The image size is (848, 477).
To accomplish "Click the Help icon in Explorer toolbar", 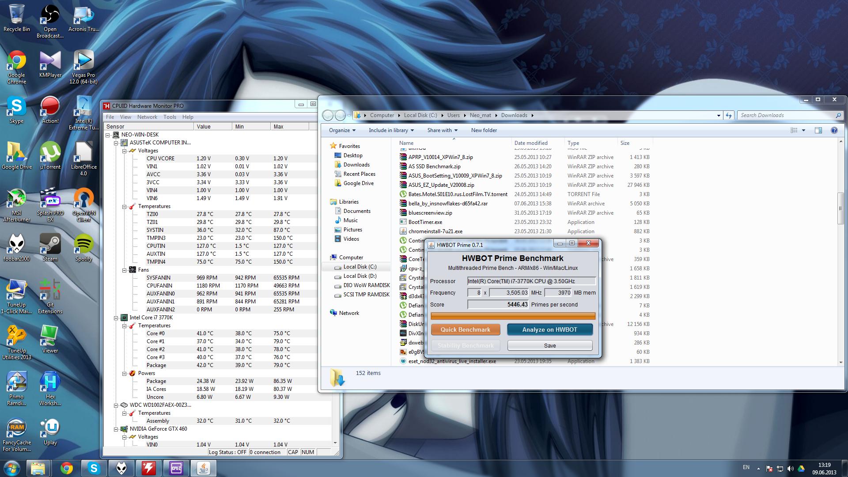I will (x=834, y=130).
